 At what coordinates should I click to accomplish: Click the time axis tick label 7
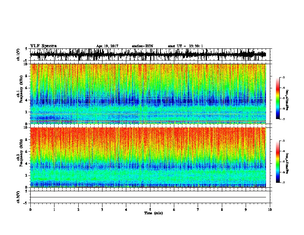[198, 210]
